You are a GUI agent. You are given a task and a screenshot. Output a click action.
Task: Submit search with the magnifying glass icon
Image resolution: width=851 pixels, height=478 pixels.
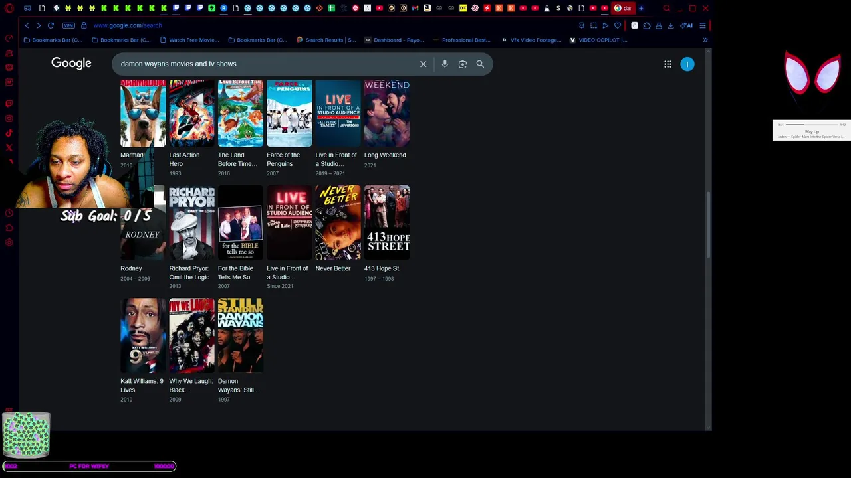click(x=480, y=64)
